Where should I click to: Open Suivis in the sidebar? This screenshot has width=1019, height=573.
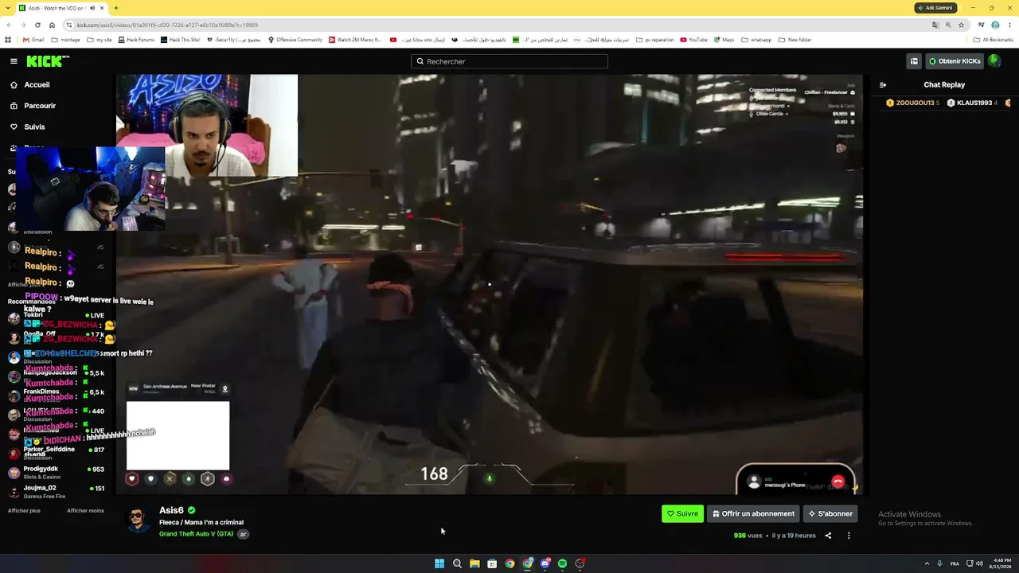click(34, 127)
